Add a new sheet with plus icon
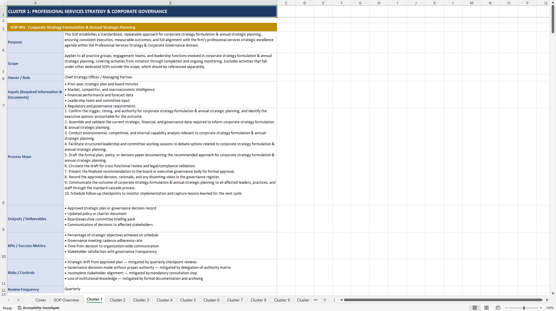This screenshot has height=311, width=556. tap(325, 300)
